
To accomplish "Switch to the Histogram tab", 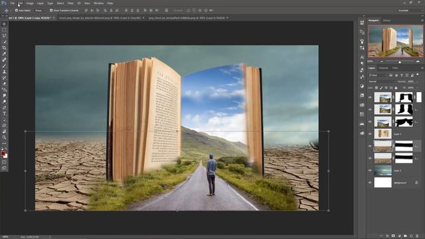I will click(386, 21).
